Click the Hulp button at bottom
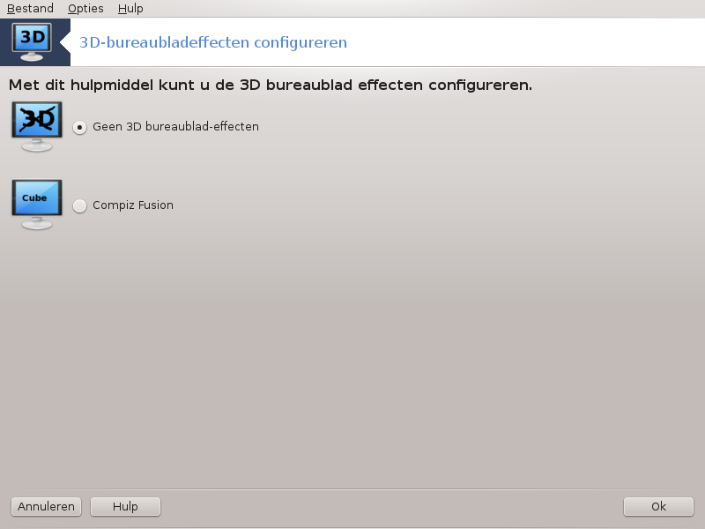The image size is (705, 529). (125, 506)
